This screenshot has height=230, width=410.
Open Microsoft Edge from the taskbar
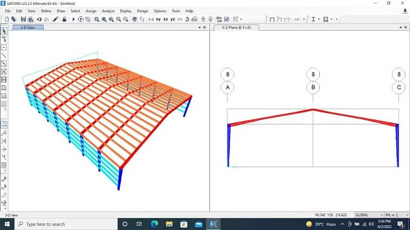pos(155,224)
